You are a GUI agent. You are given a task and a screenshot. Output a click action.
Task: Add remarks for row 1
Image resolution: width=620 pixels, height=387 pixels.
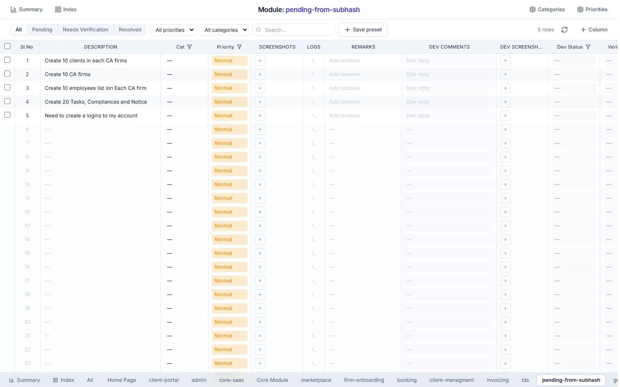[363, 61]
